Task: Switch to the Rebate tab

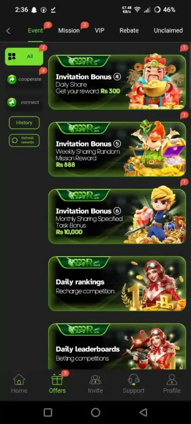Action: [x=129, y=31]
